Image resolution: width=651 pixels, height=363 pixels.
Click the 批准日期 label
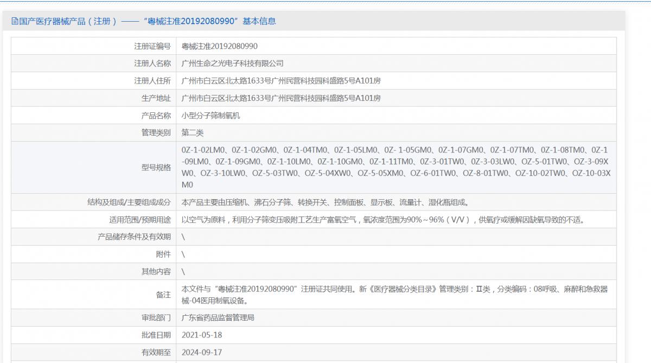[156, 335]
